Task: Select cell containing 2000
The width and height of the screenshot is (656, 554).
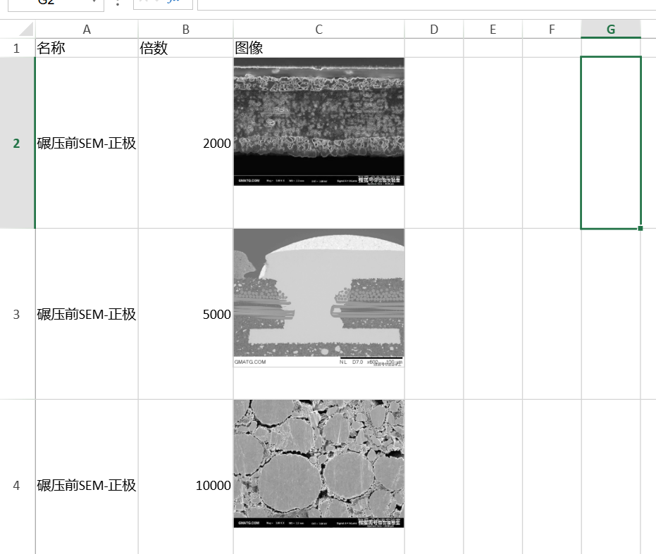Action: (x=185, y=144)
